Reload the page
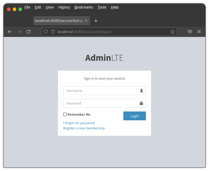 click(28, 32)
